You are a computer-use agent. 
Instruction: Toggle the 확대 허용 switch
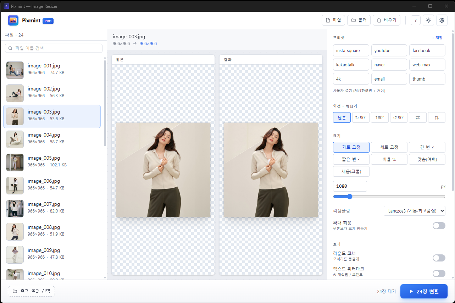pos(439,226)
